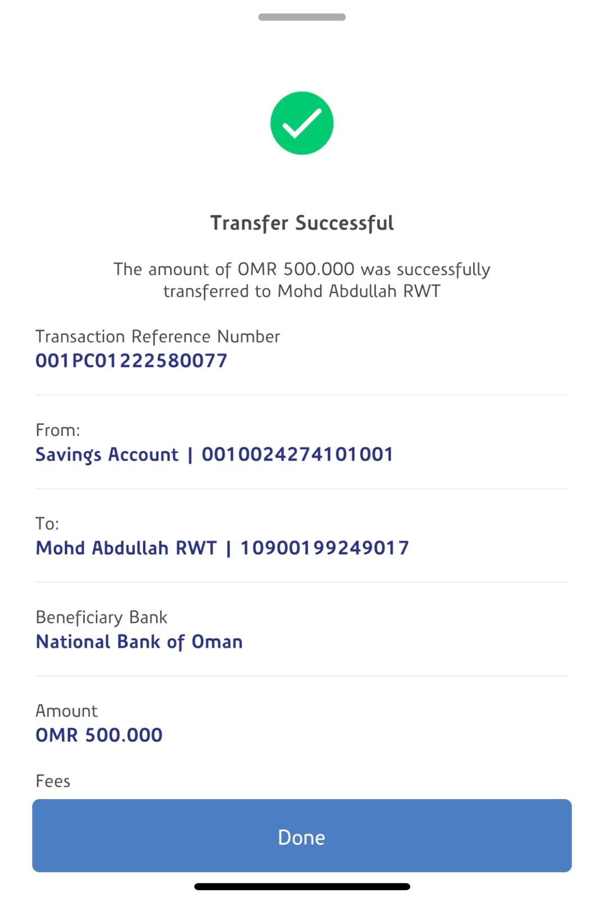The height and width of the screenshot is (901, 604).
Task: Click the Transfer Successful heading
Action: coord(302,223)
